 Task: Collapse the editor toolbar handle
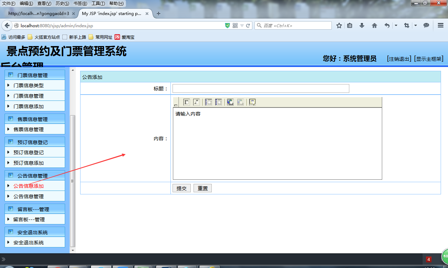pyautogui.click(x=176, y=105)
